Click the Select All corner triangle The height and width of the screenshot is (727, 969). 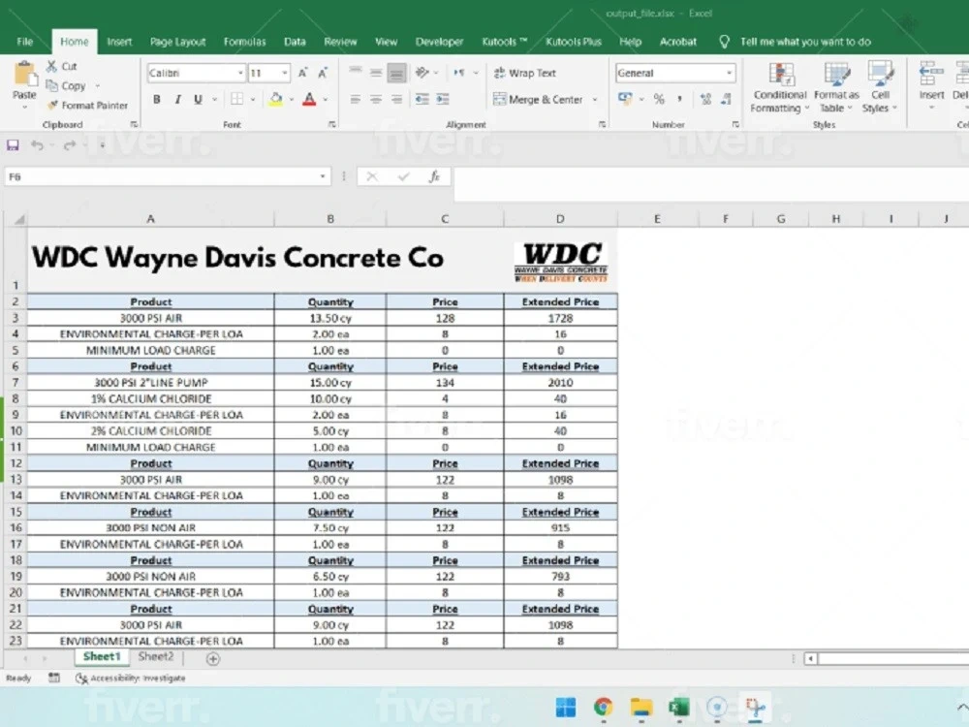[x=18, y=219]
